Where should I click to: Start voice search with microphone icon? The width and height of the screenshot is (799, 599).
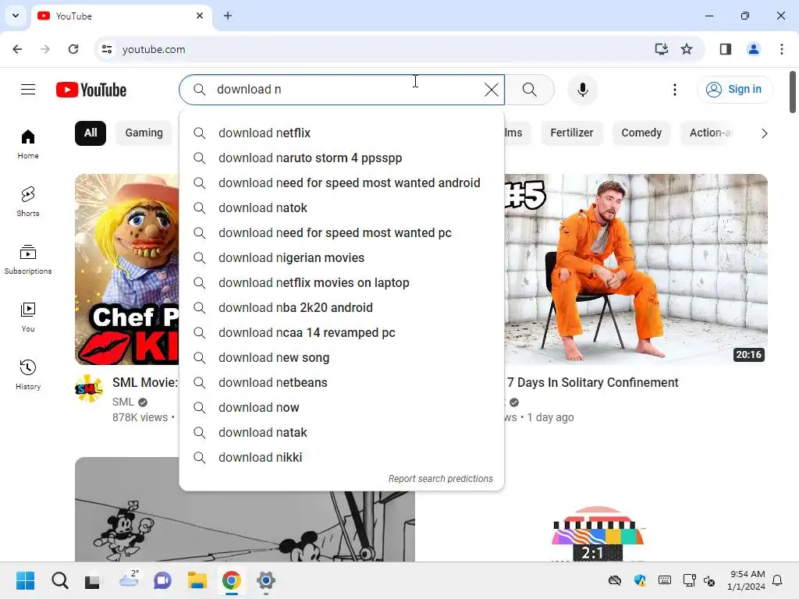582,90
